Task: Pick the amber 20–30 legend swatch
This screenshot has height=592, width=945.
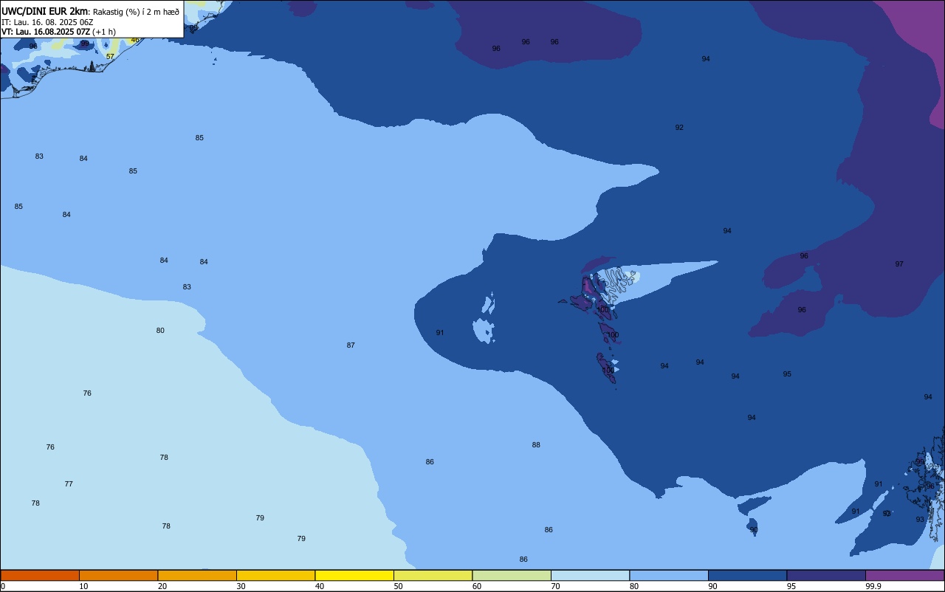Action: click(x=197, y=575)
